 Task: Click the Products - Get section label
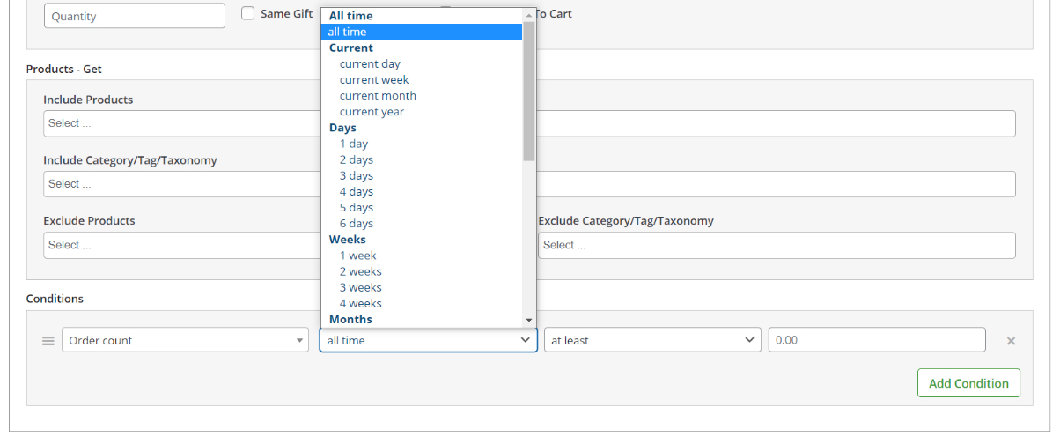click(x=64, y=69)
